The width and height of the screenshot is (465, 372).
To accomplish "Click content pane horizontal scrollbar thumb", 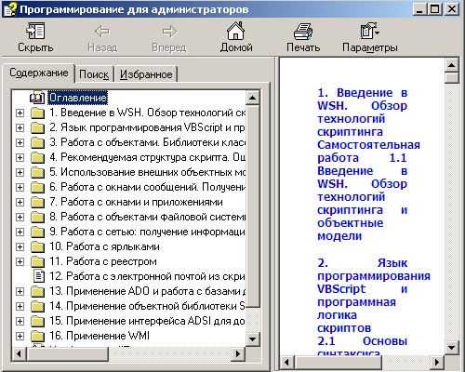I will (x=338, y=362).
